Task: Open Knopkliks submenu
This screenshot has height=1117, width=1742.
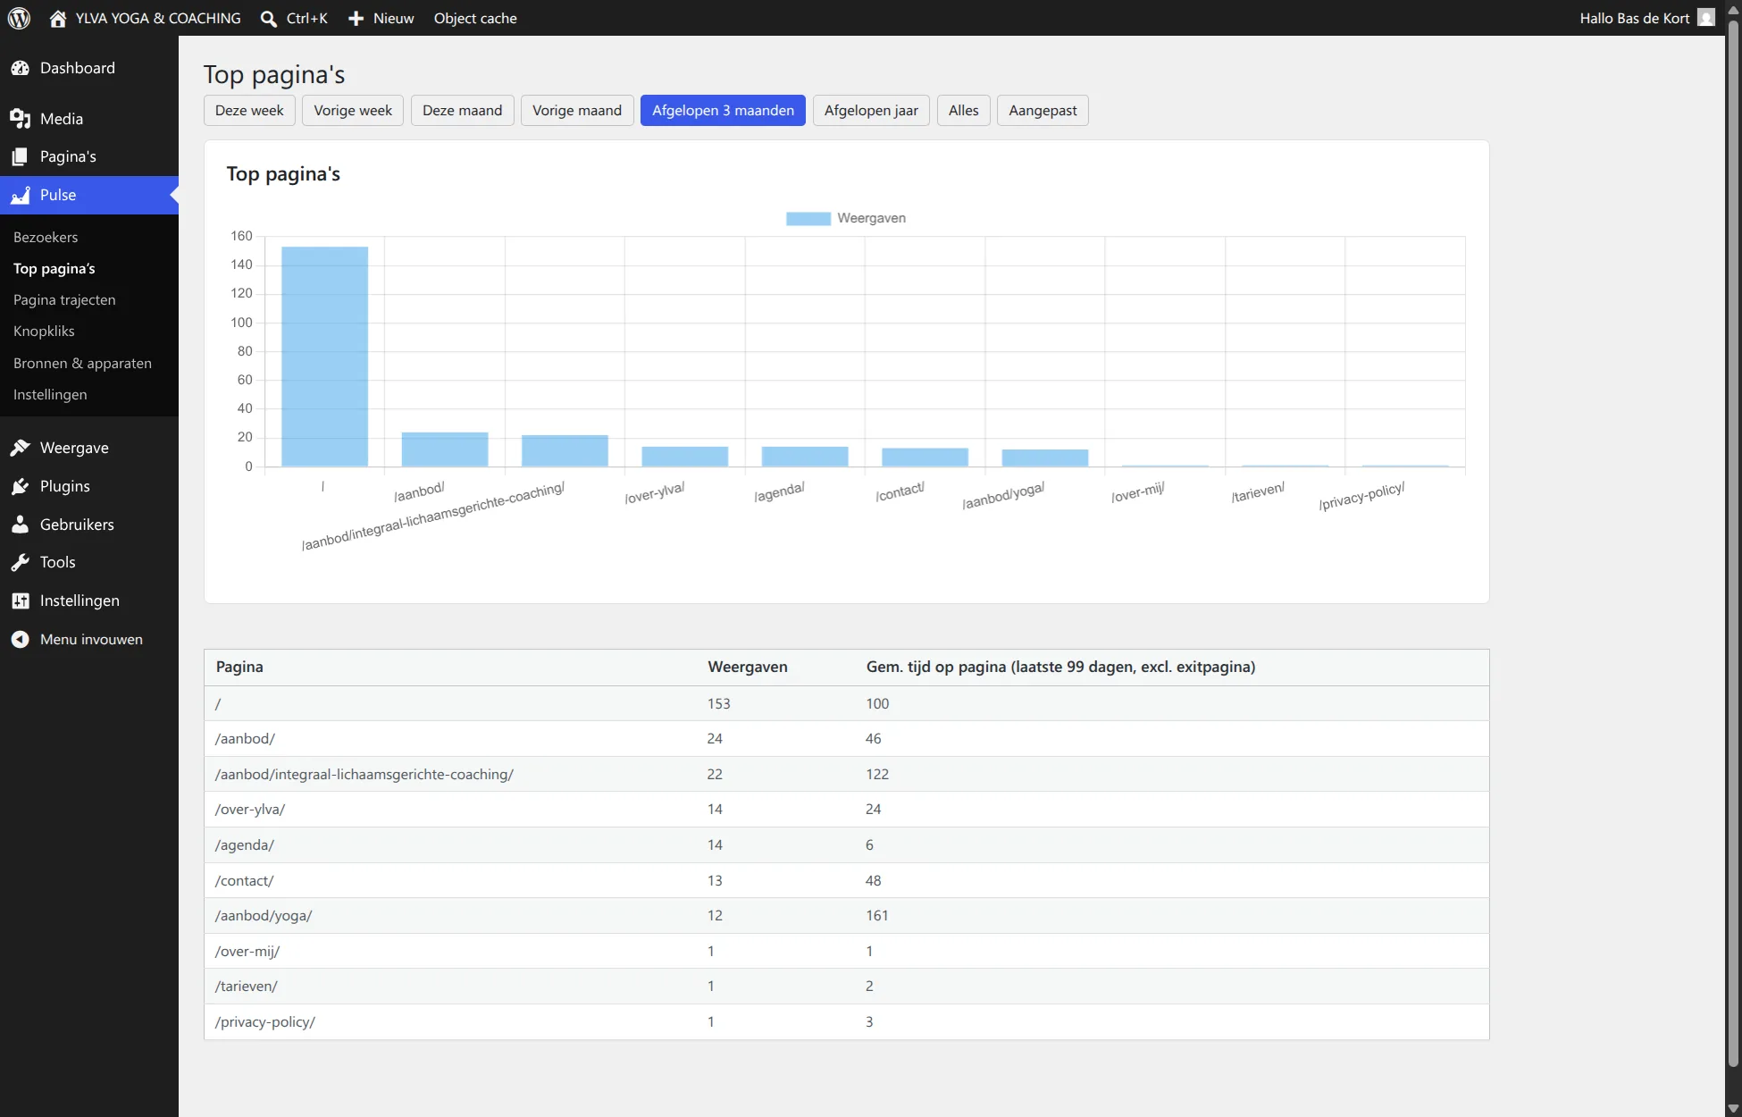Action: point(44,331)
